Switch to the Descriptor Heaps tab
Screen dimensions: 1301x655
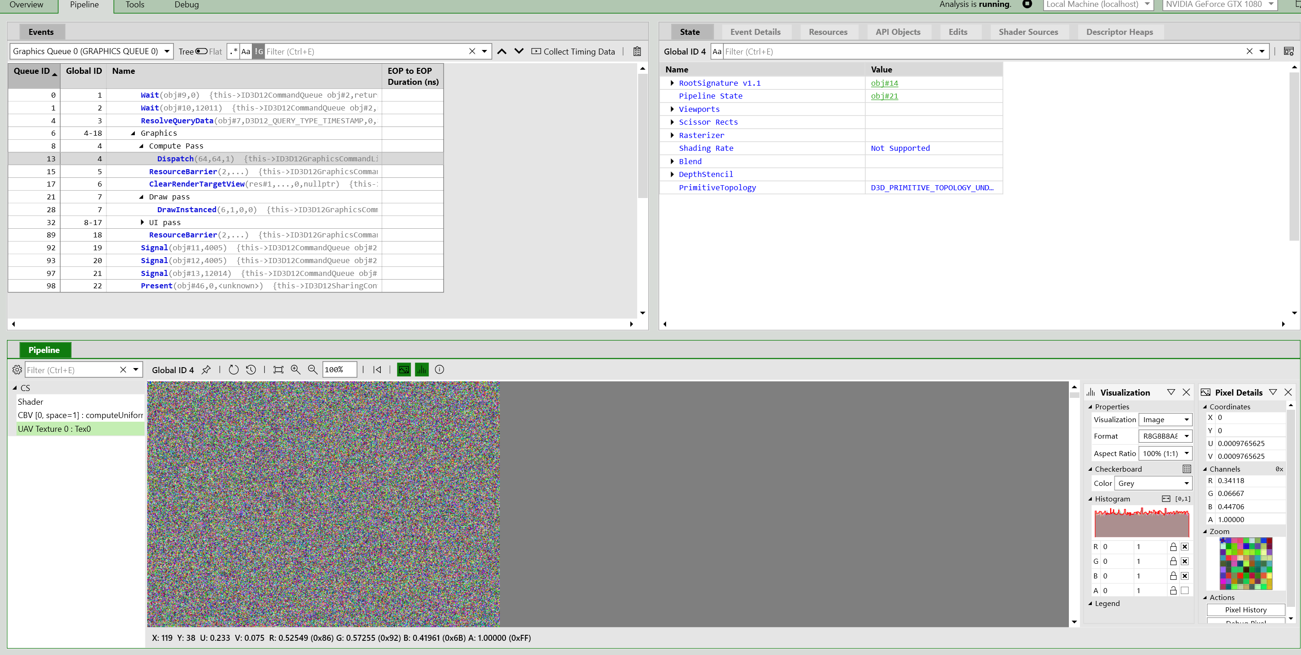tap(1119, 32)
